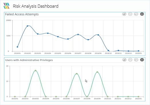
Task: Select the 2019/11 green point in Administrative Privileges chart
Action: 118,97
